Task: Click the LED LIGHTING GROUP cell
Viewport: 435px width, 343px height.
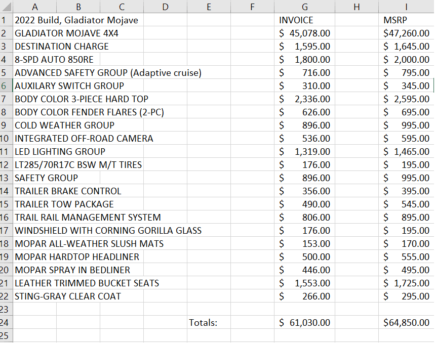Action: (x=60, y=152)
